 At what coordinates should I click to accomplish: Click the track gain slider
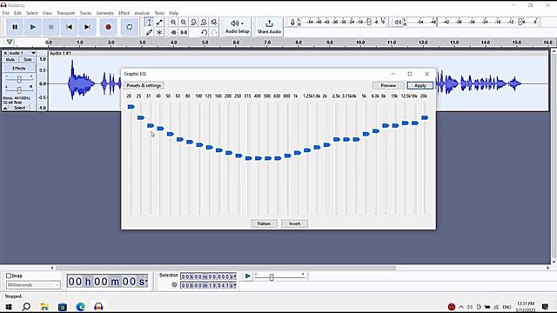click(x=19, y=79)
